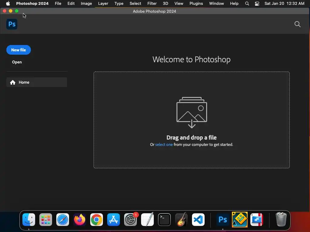The image size is (310, 232).
Task: Click the New file button
Action: 18,50
